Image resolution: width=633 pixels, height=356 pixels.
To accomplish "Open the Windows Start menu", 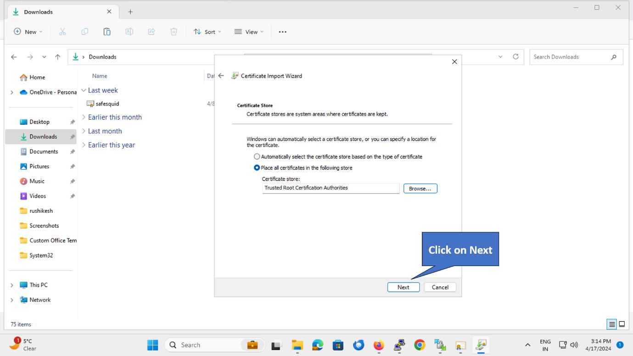I will click(153, 345).
